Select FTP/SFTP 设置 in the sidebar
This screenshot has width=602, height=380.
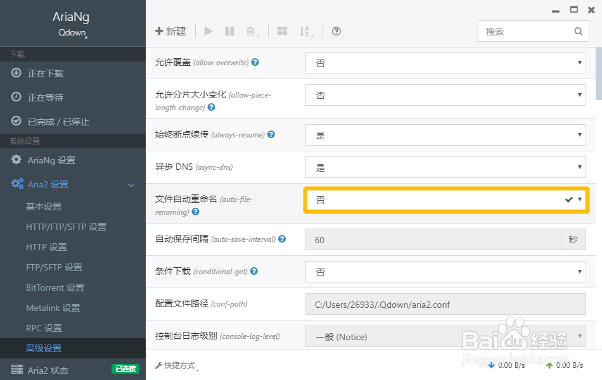[54, 267]
